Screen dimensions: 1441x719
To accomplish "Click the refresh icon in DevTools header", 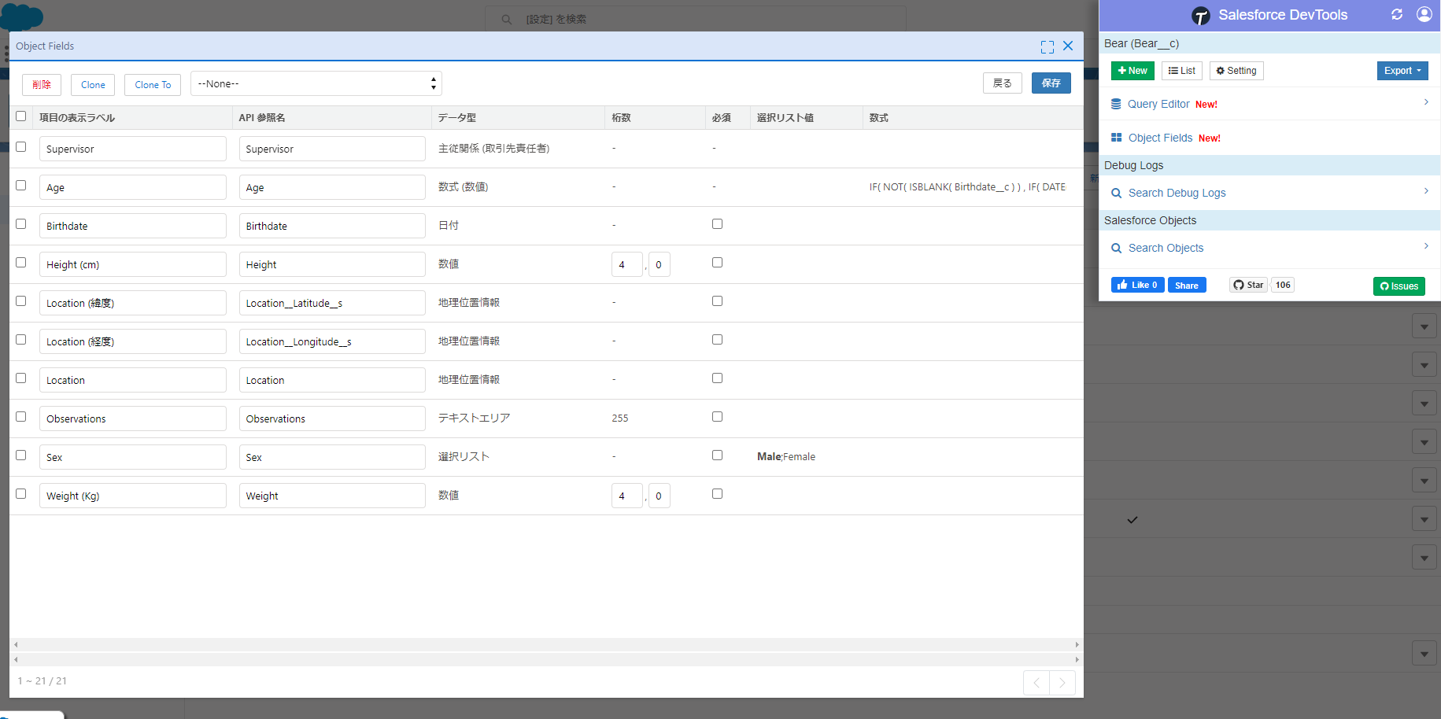I will (x=1397, y=14).
